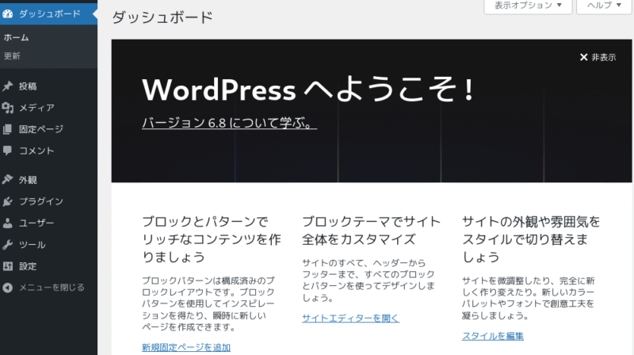Click the pushpin icon beside 投稿
The width and height of the screenshot is (634, 355).
pos(8,86)
